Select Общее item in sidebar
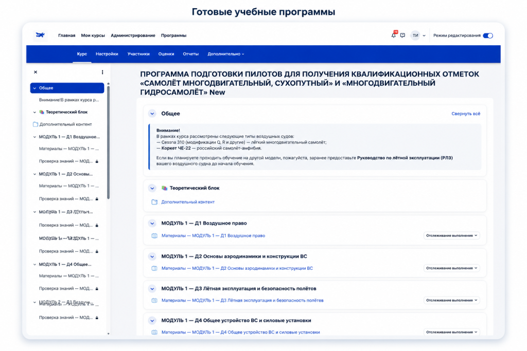The width and height of the screenshot is (527, 351). point(67,88)
